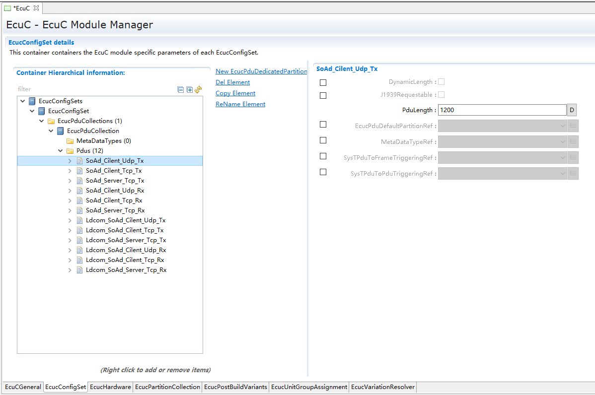Click the list icon beside EcucPduDefaultPartitionRef
Viewport: 595px width, 395px height.
(x=573, y=126)
